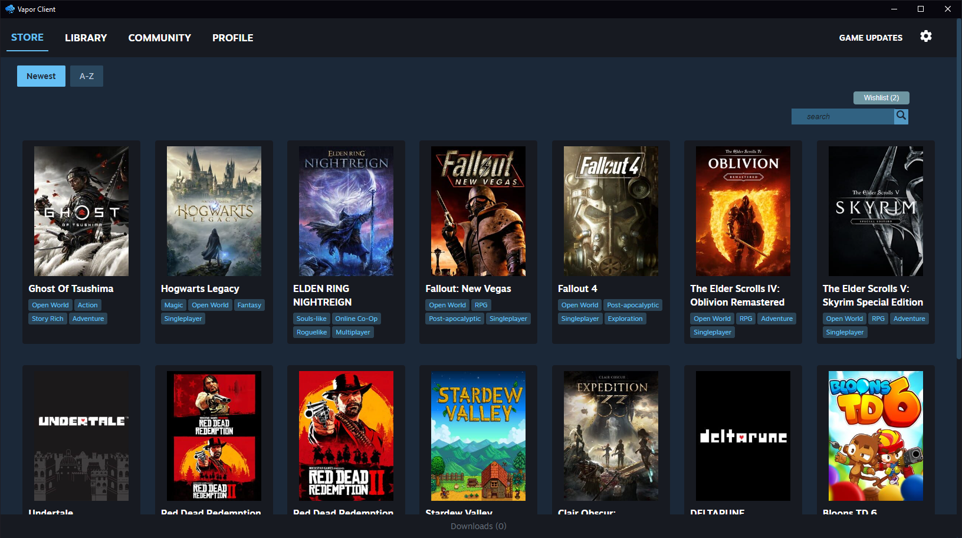The width and height of the screenshot is (962, 538).
Task: Select Singleplayer tag on Hogwarts Legacy
Action: (183, 319)
